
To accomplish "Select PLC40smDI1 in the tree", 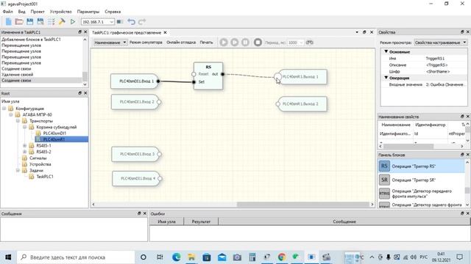I will [x=54, y=133].
